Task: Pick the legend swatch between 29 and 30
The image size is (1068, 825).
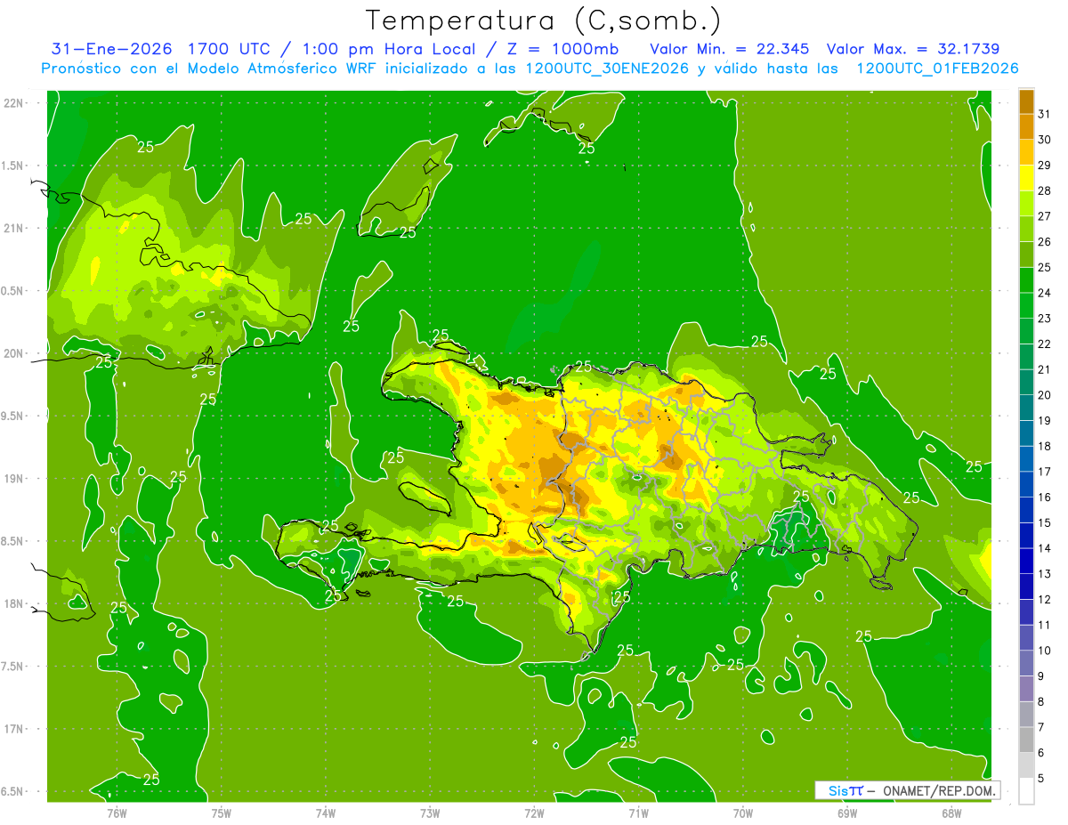Action: (1026, 152)
